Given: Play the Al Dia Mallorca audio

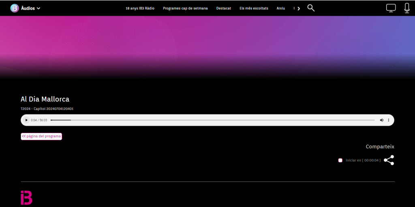Looking at the screenshot, I should pyautogui.click(x=27, y=120).
